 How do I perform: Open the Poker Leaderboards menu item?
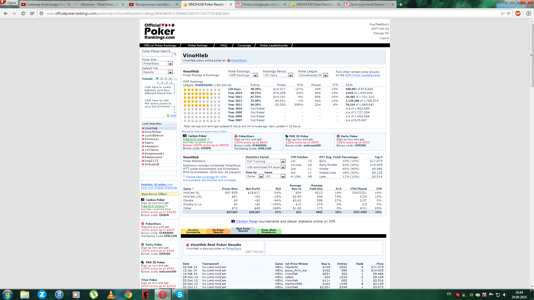(x=274, y=45)
